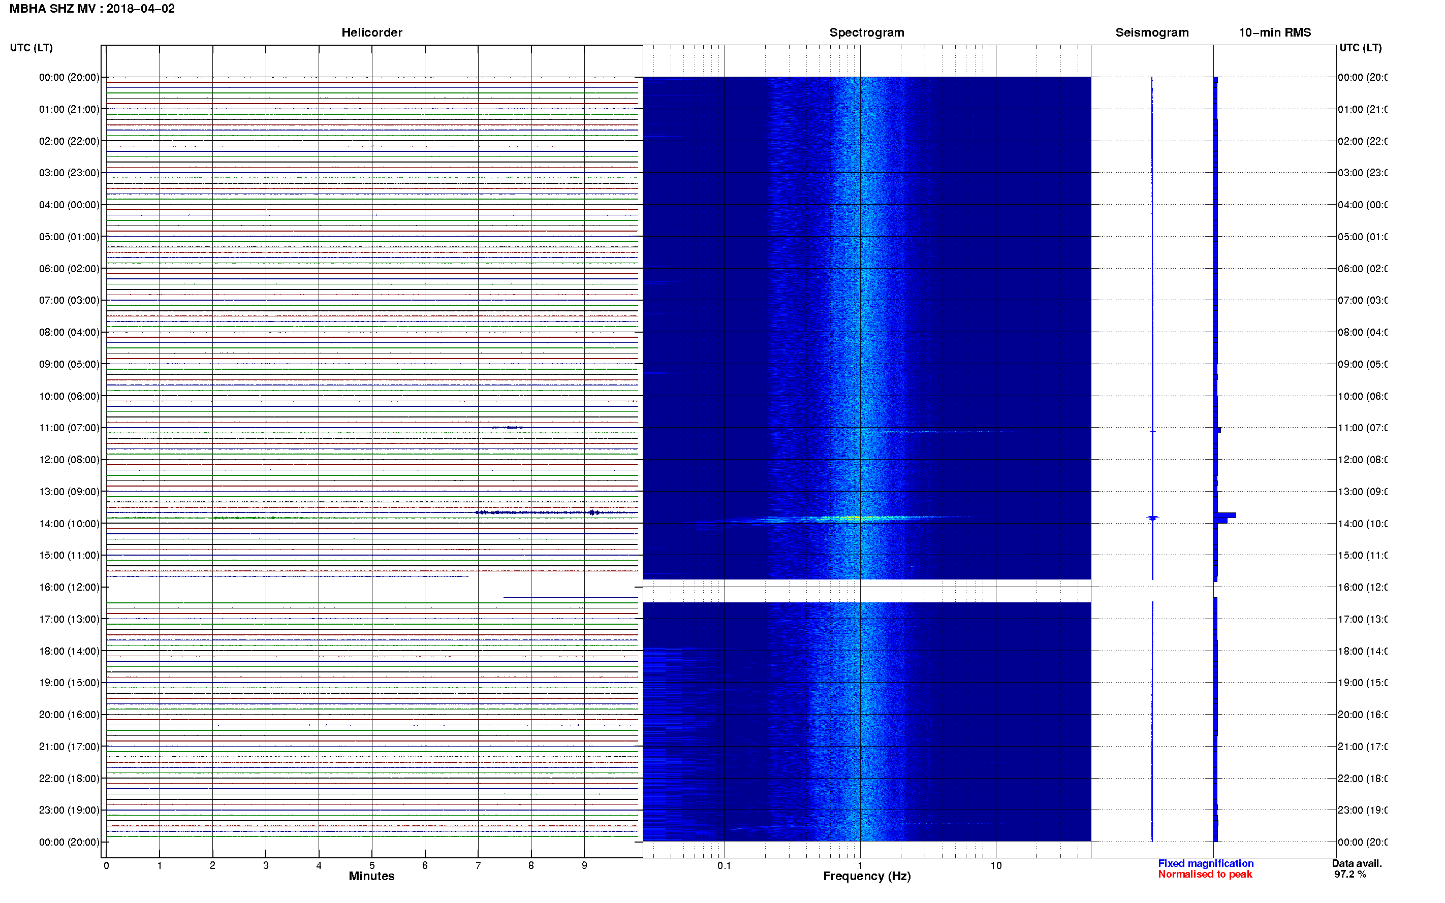Click the Seismogram panel heading

point(1152,33)
